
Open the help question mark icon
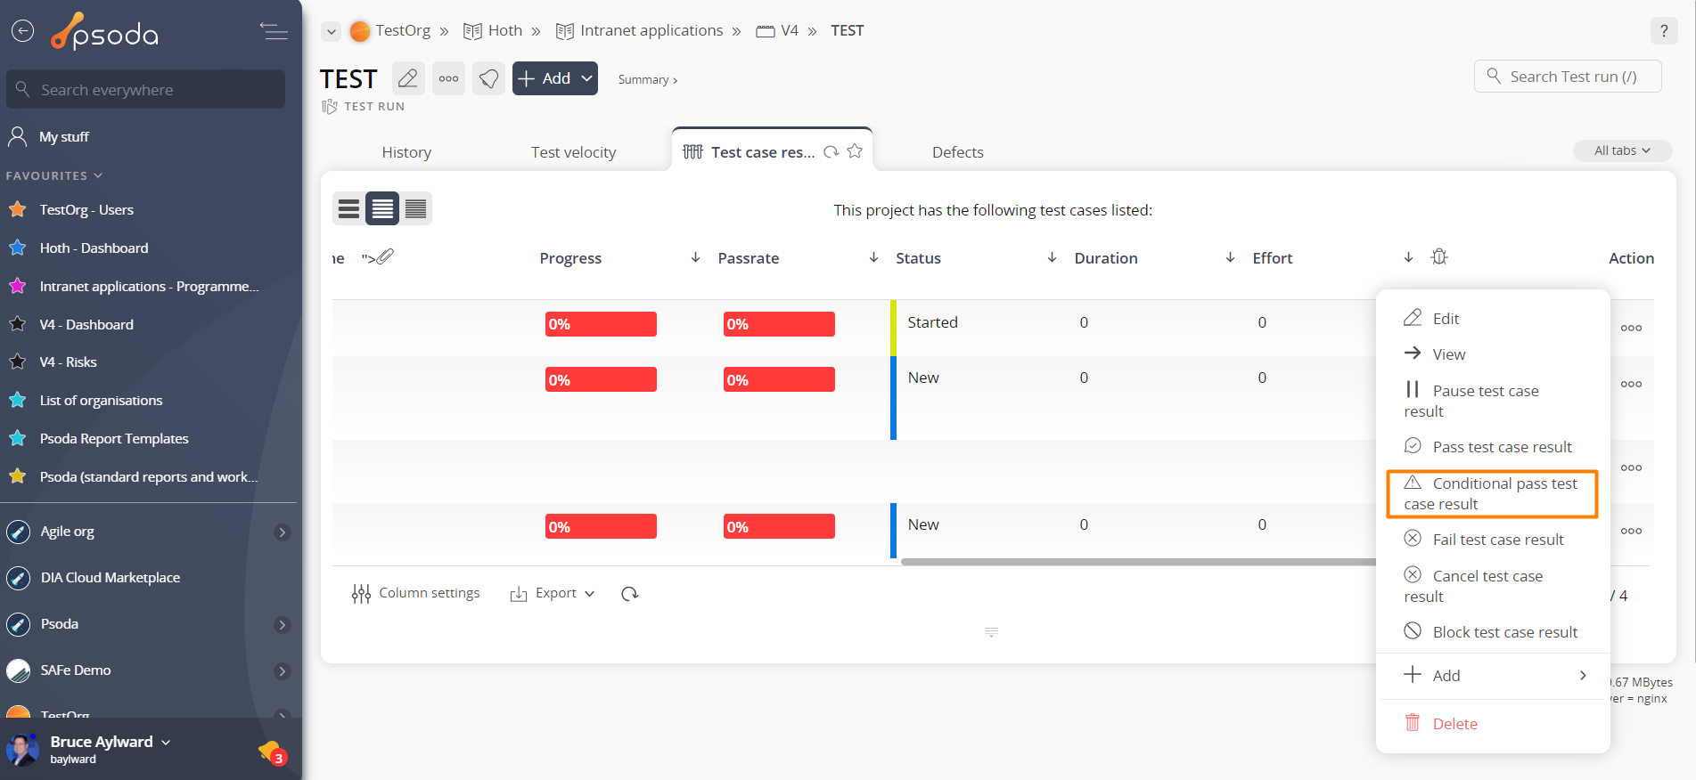(1663, 31)
